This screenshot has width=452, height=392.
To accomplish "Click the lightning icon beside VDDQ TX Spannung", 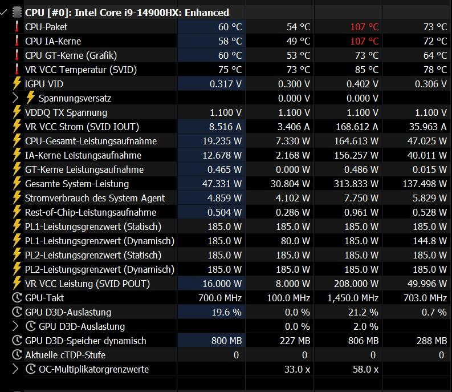I will click(x=17, y=112).
